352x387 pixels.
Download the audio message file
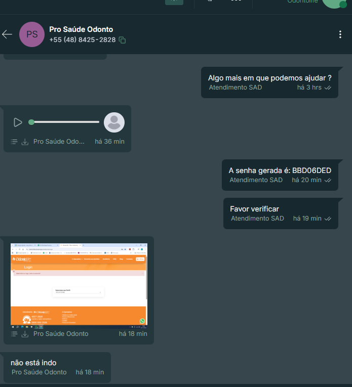25,142
